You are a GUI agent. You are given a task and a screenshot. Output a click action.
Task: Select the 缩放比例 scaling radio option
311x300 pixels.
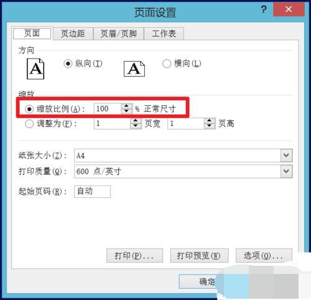29,109
